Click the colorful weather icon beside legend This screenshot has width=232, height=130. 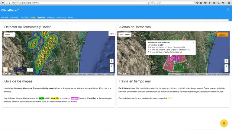[x=11, y=70]
